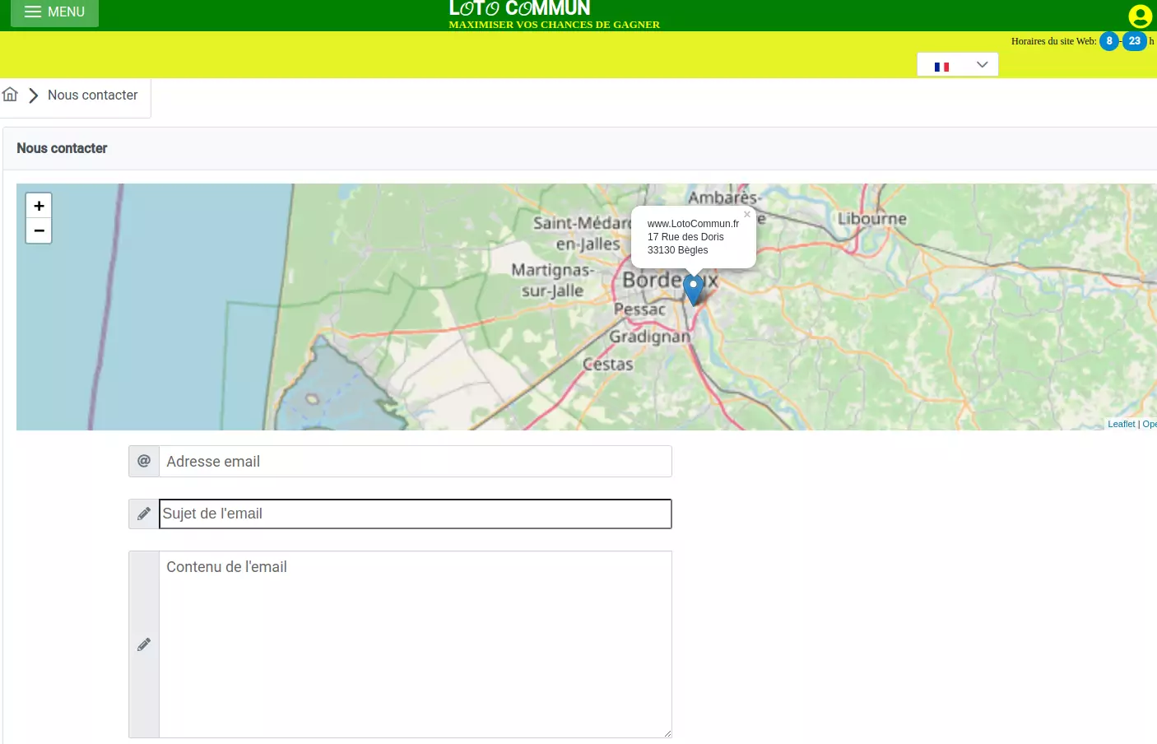
Task: Click the Contenu de l'email textarea
Action: [416, 644]
